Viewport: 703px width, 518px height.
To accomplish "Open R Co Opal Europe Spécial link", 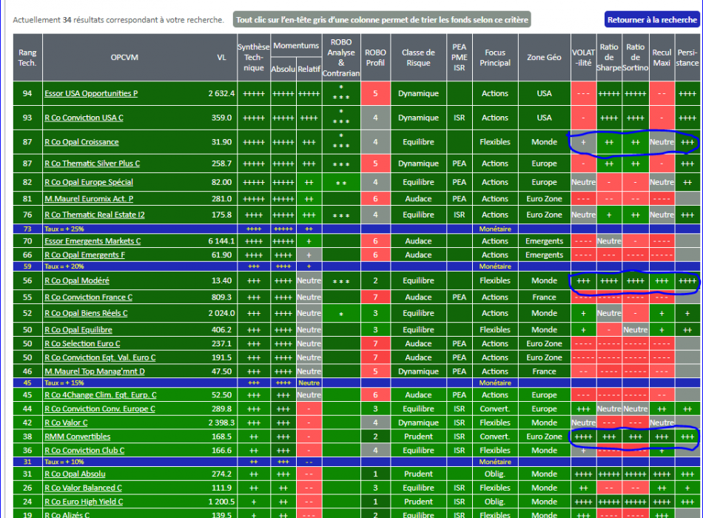I will [89, 182].
